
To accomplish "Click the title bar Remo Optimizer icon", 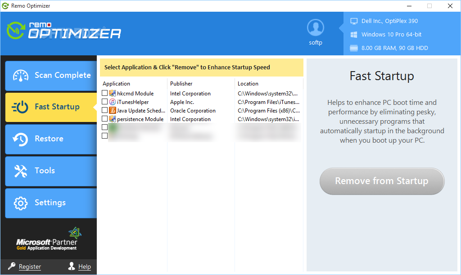I will click(5, 5).
